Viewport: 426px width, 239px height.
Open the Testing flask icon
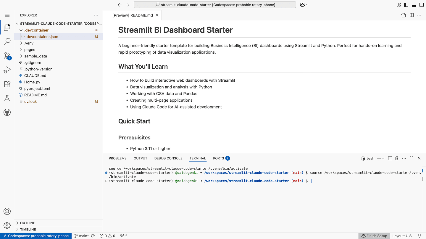pyautogui.click(x=7, y=98)
